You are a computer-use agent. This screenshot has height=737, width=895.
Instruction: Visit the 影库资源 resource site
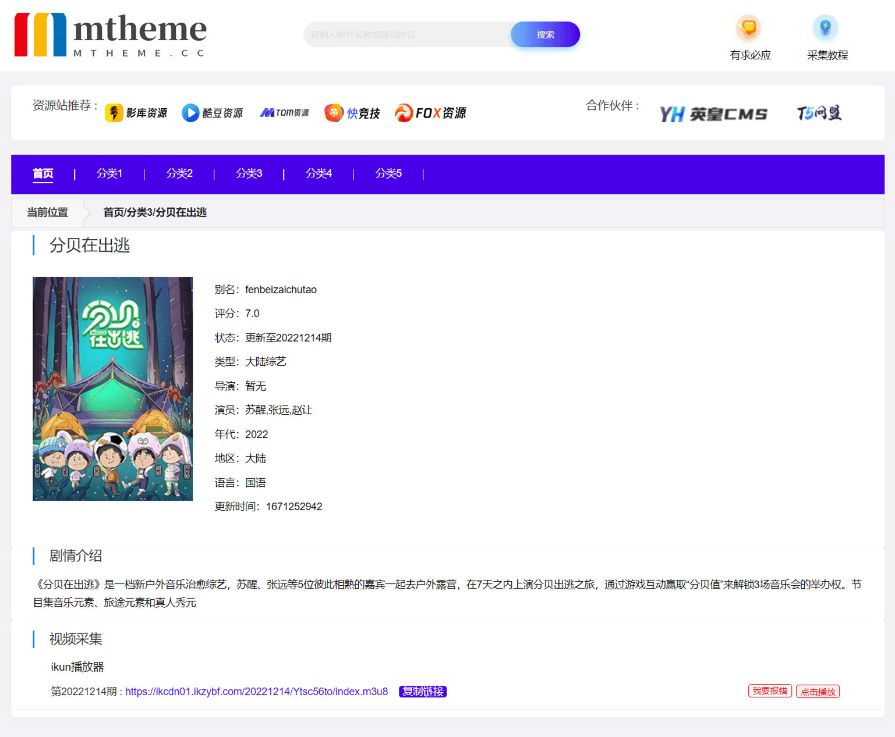coord(136,113)
